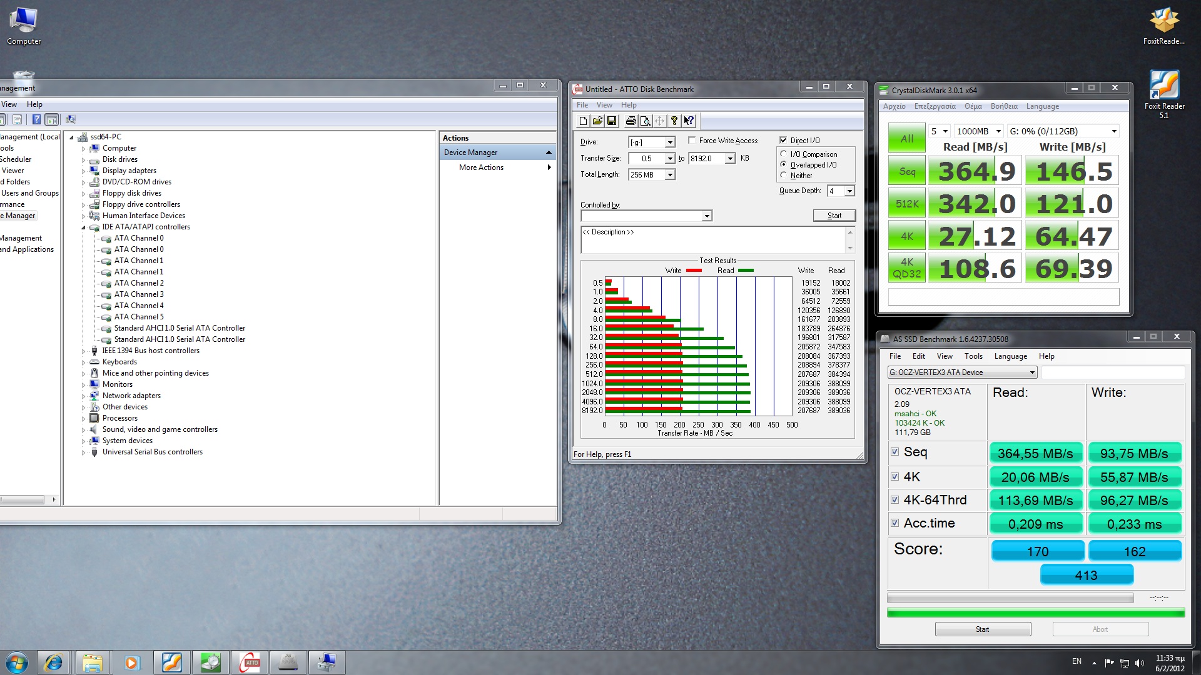Uncheck the 4K test in AS SSD
Viewport: 1201px width, 675px height.
pos(894,476)
